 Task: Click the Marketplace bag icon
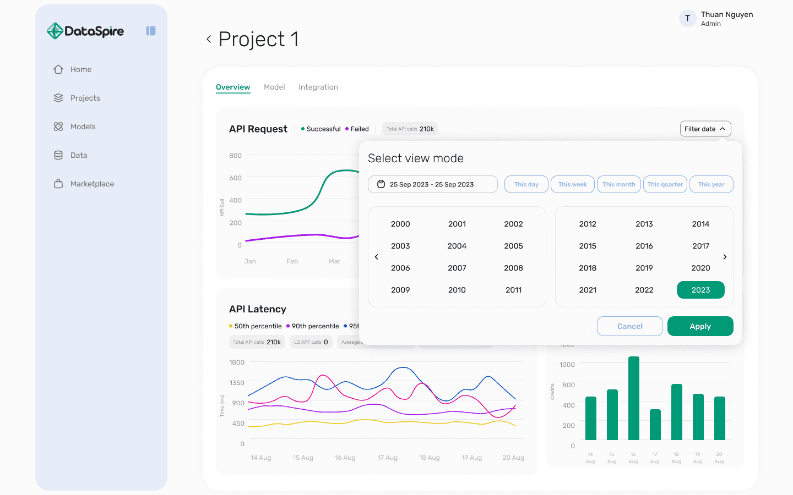58,184
